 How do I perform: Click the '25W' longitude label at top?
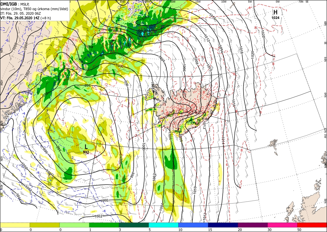click(147, 2)
